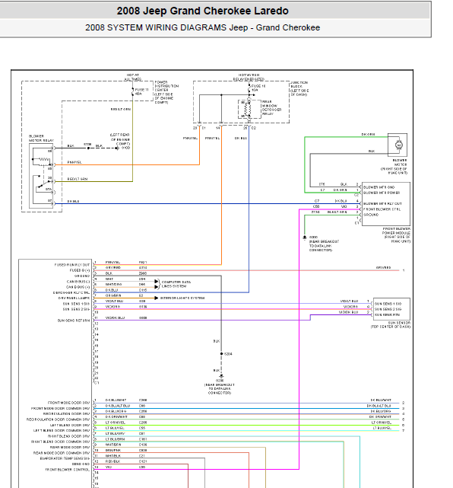Click the 'SUN SENS 2 SIG' label in sun sensor box
The image size is (453, 488).
388,309
